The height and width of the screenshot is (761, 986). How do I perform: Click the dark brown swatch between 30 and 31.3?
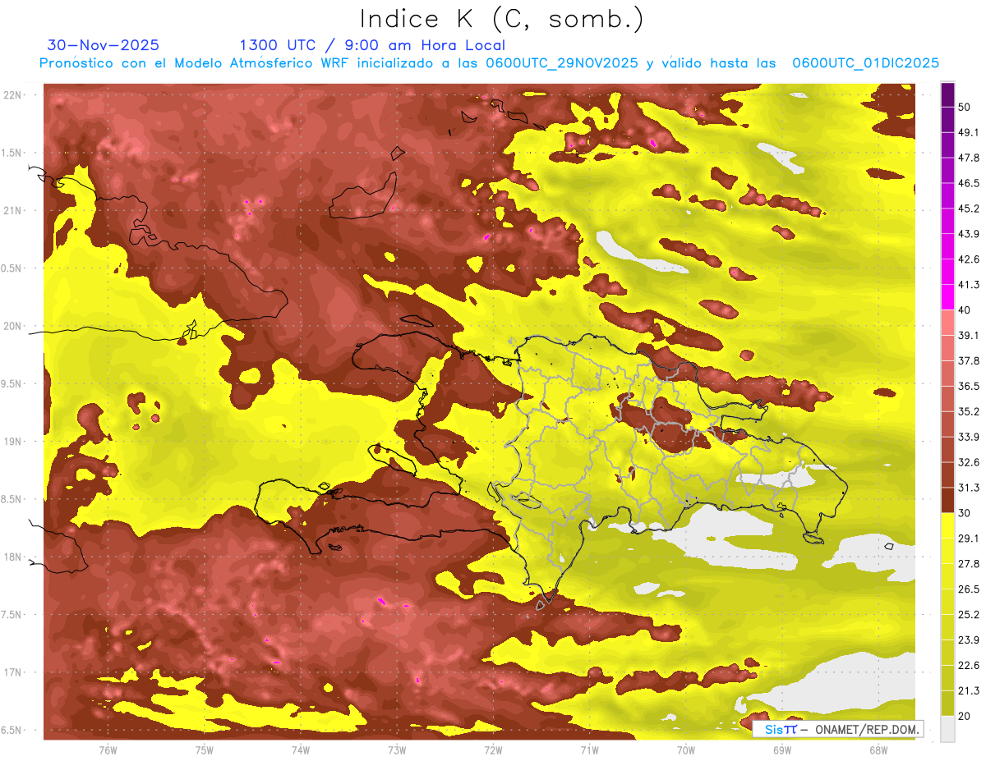(947, 501)
